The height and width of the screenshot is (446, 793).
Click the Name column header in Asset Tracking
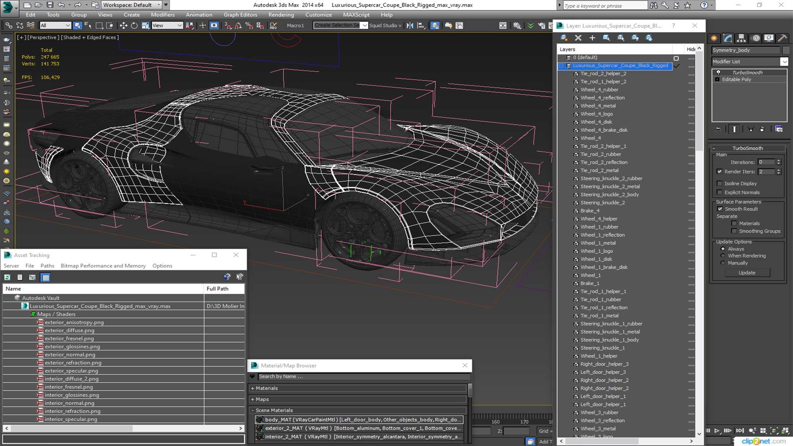pos(103,289)
